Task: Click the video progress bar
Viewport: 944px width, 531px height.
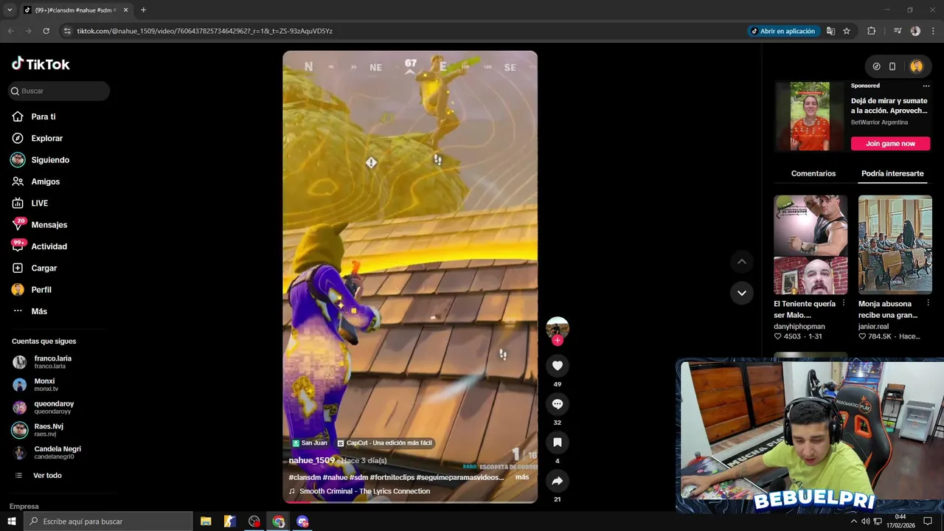Action: [410, 502]
